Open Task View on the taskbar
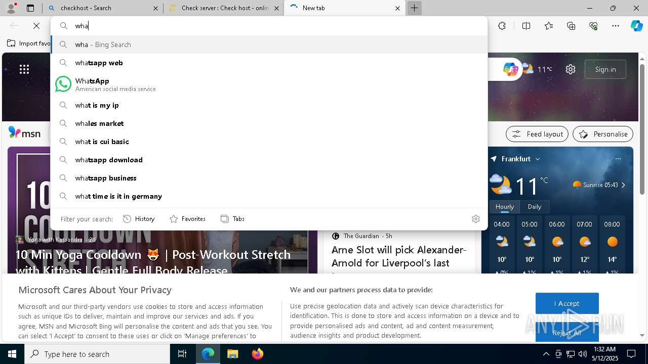 pos(182,354)
